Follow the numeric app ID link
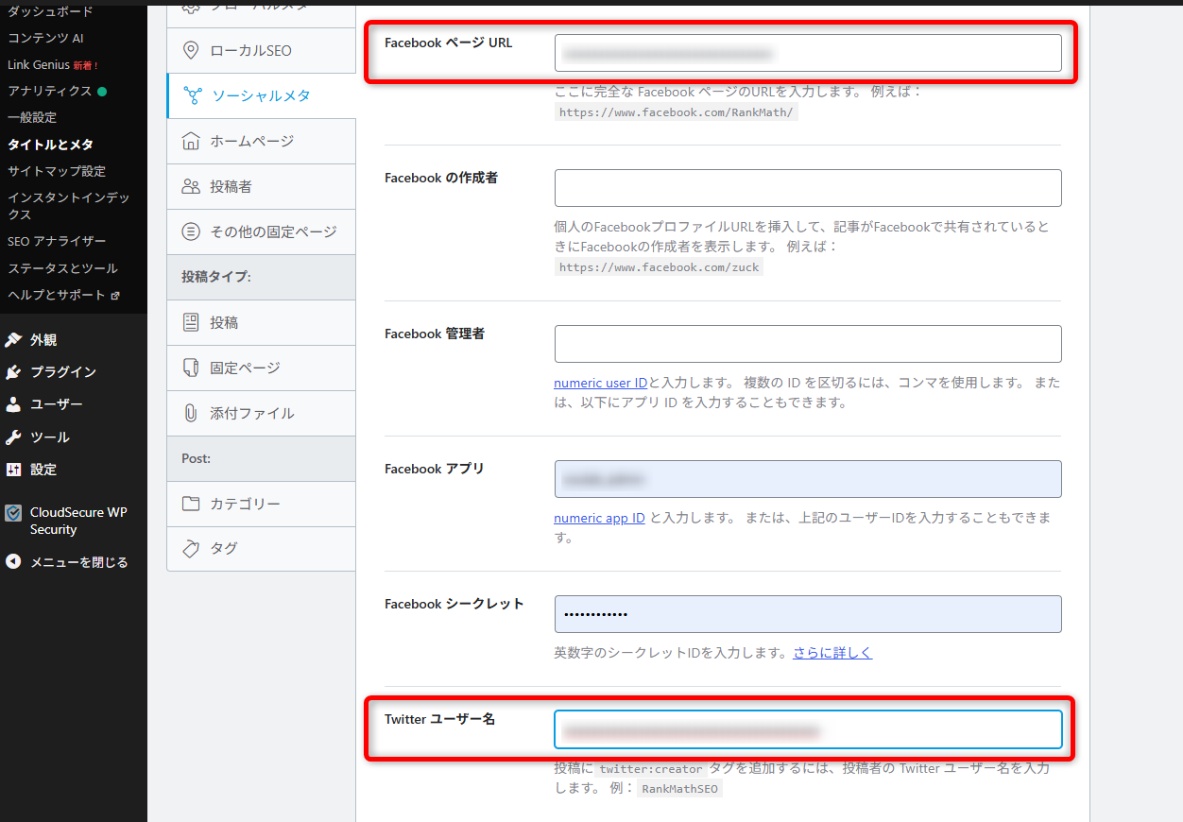The width and height of the screenshot is (1183, 822). pyautogui.click(x=599, y=518)
